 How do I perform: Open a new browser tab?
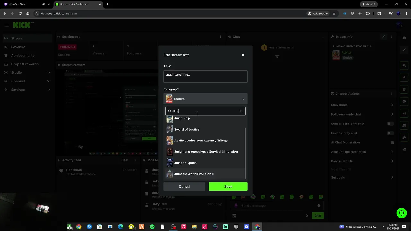[107, 4]
